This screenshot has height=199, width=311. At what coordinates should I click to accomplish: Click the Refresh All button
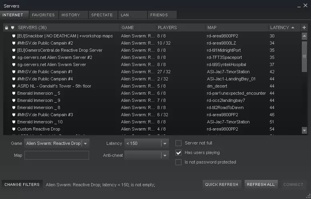point(261,185)
